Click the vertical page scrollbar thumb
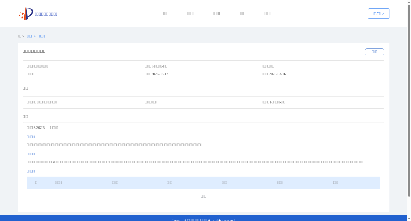411x221 pixels. coord(409,101)
